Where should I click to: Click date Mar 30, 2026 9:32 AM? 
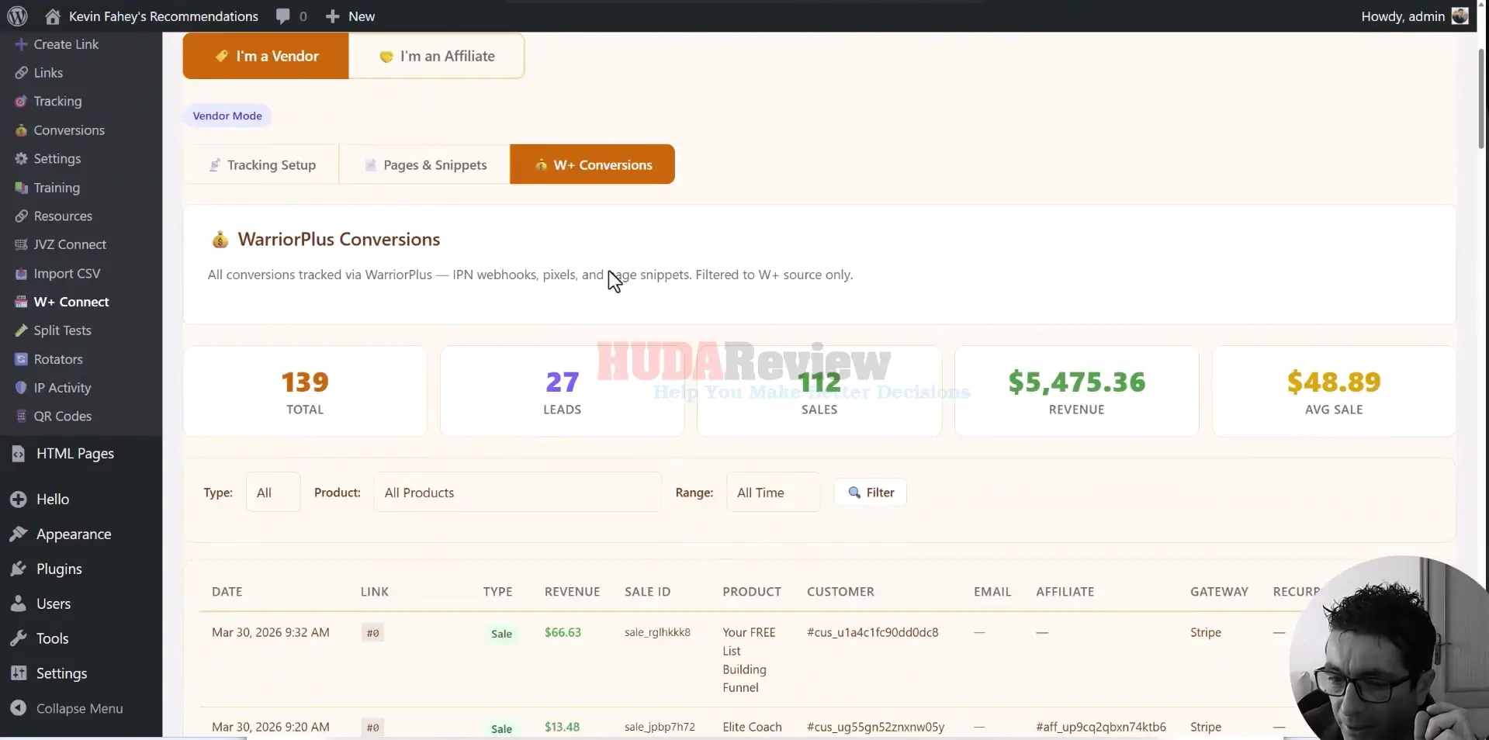coord(271,632)
